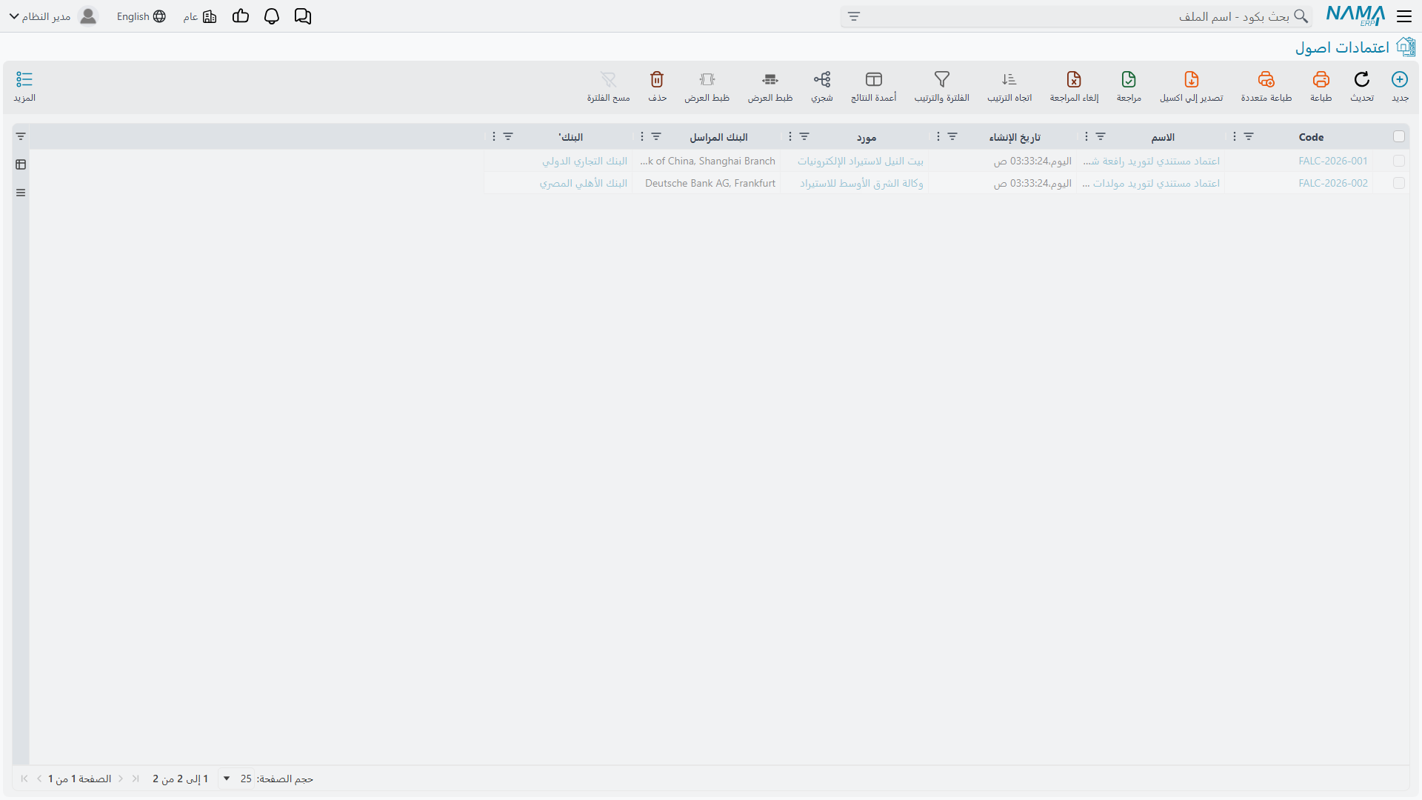Expand مدير النظام user menu
1422x800 pixels.
pos(53,16)
